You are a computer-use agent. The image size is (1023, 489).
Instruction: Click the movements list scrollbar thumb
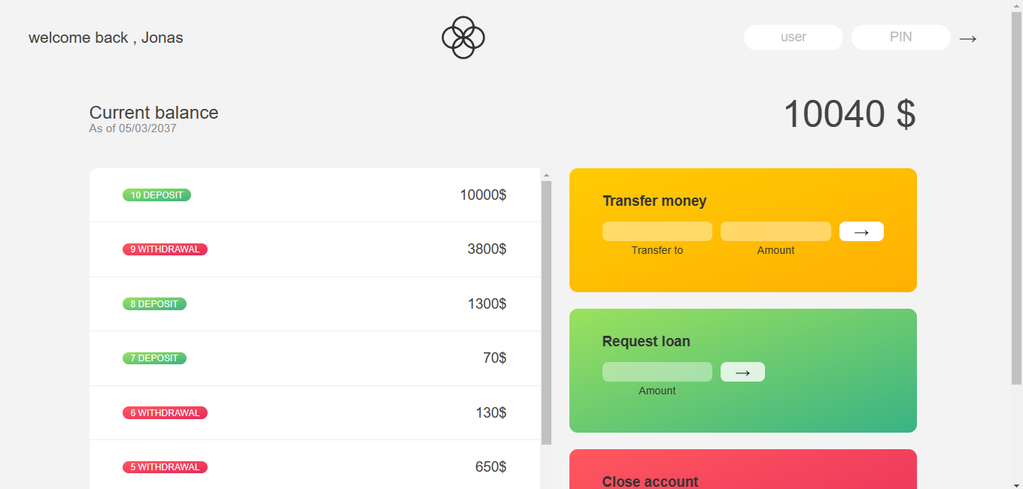point(546,312)
